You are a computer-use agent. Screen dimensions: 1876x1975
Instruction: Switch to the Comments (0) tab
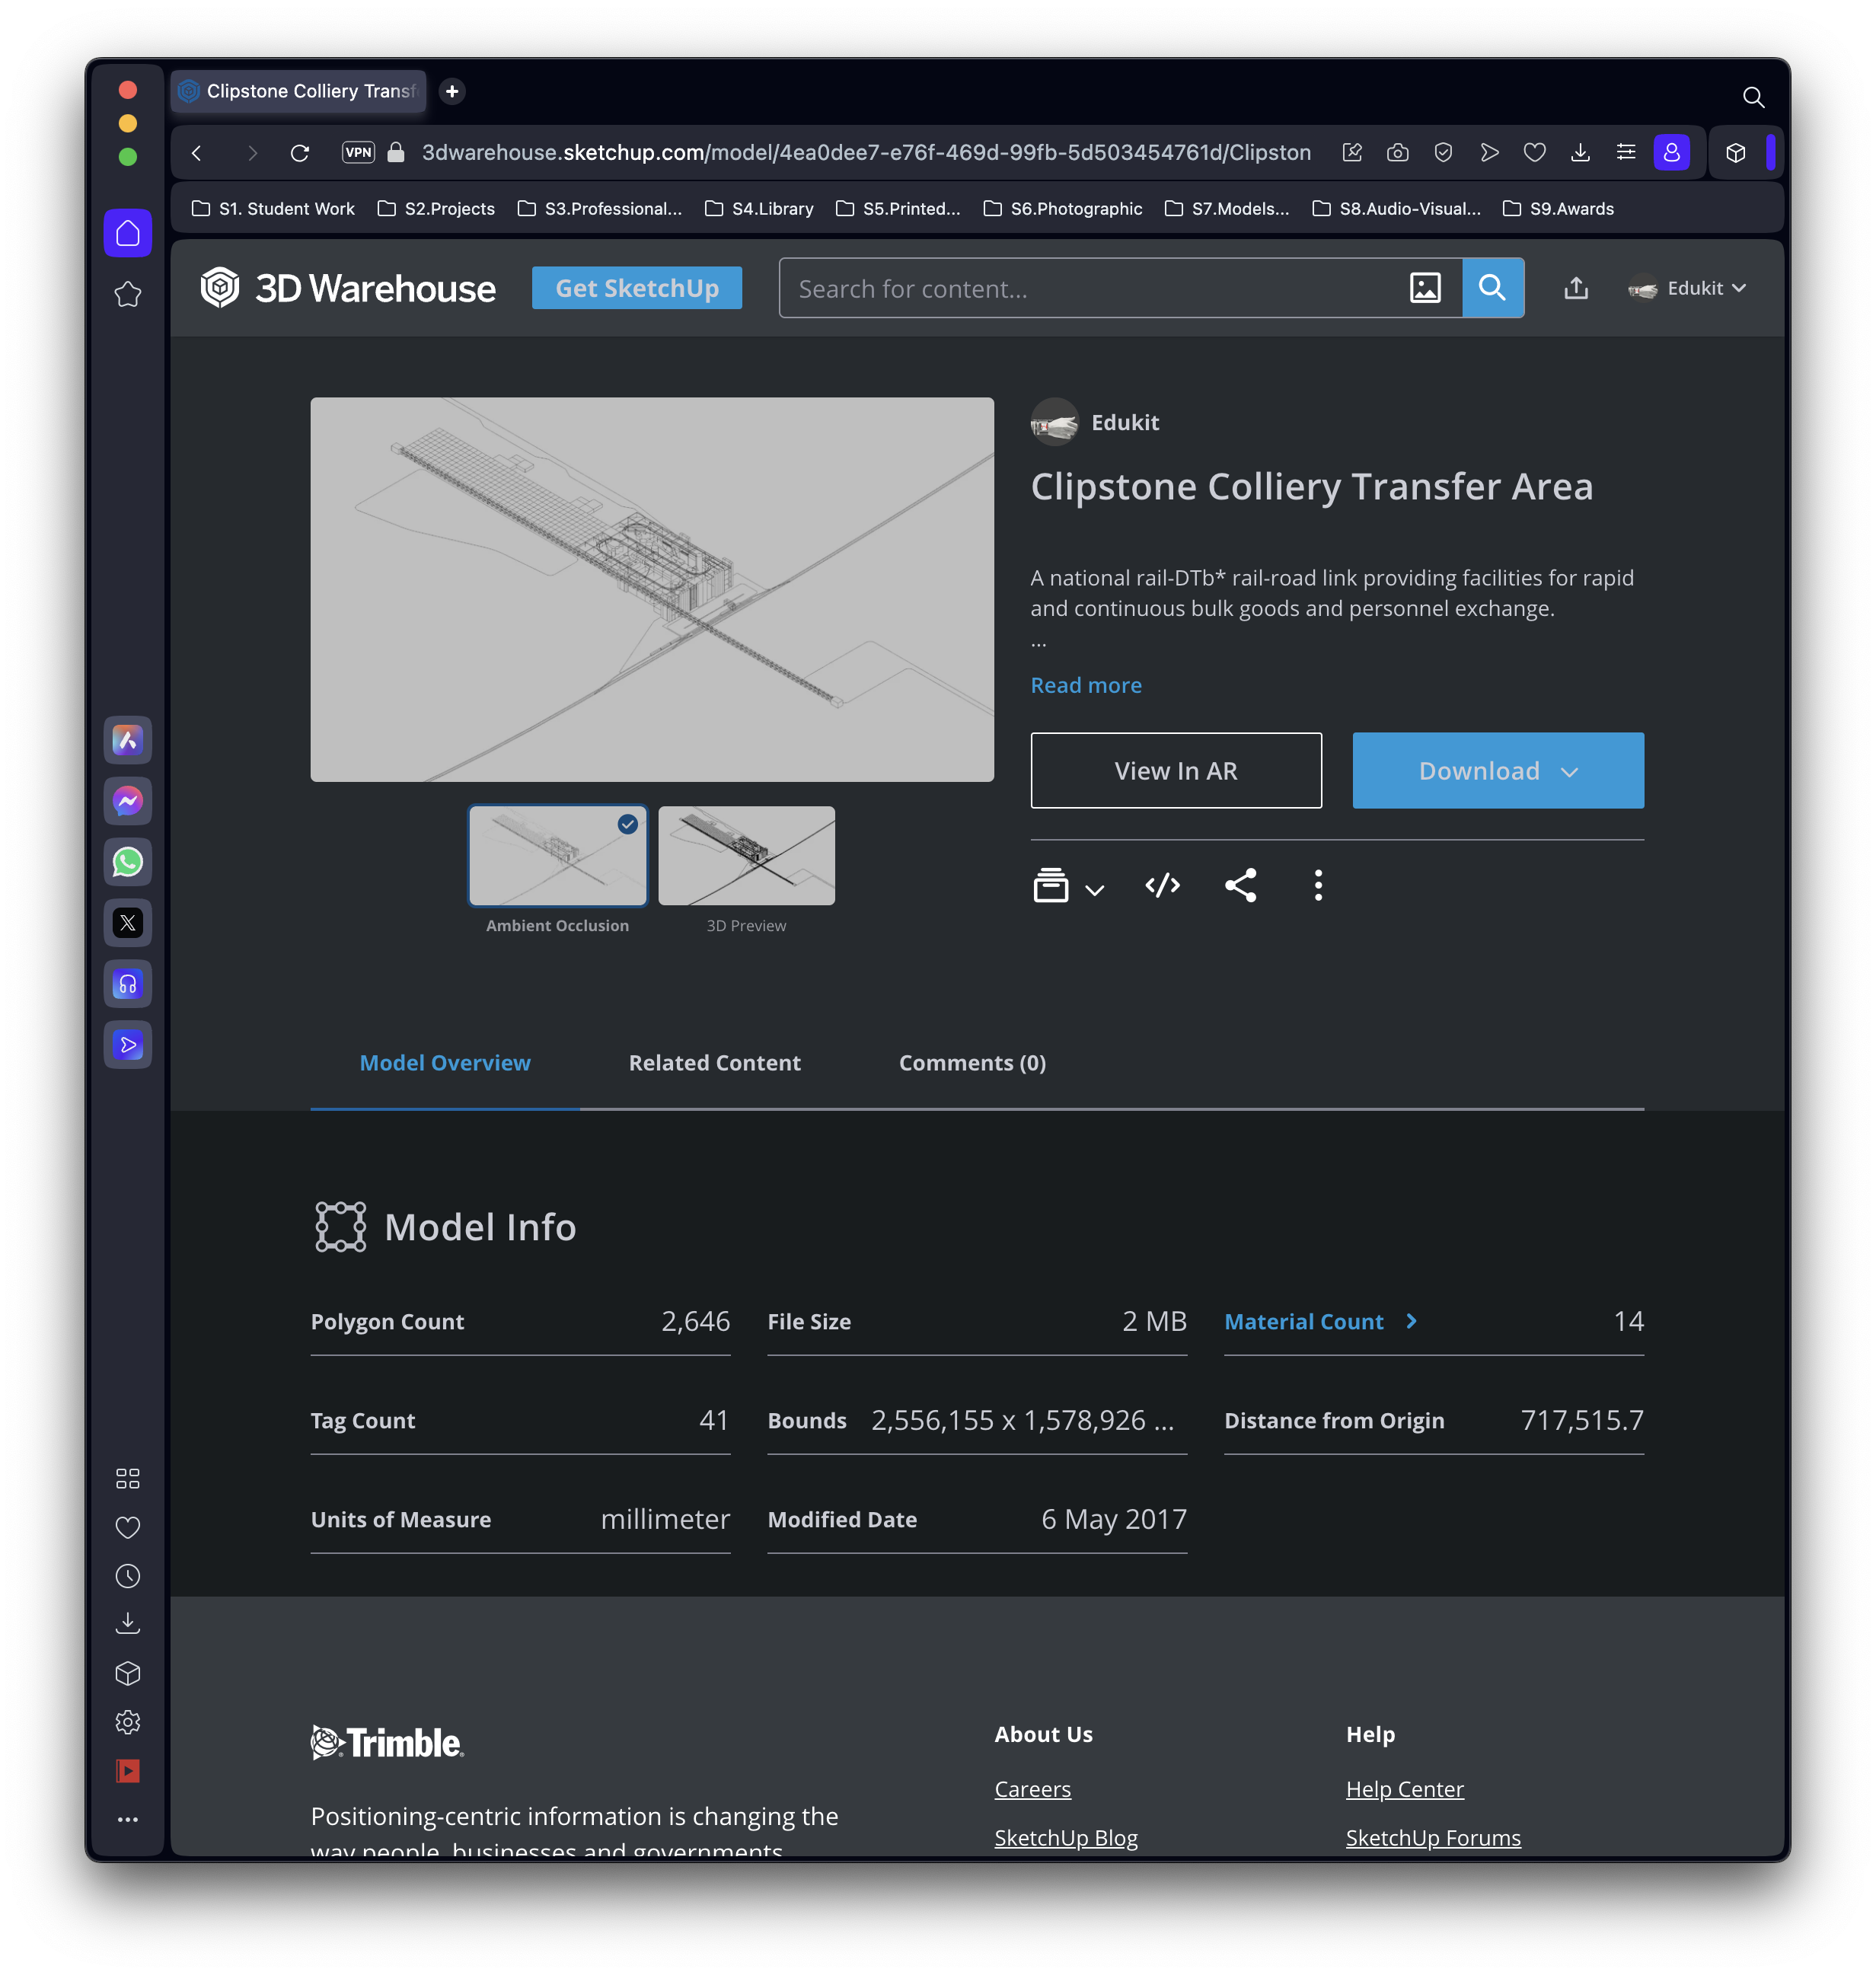pyautogui.click(x=972, y=1063)
